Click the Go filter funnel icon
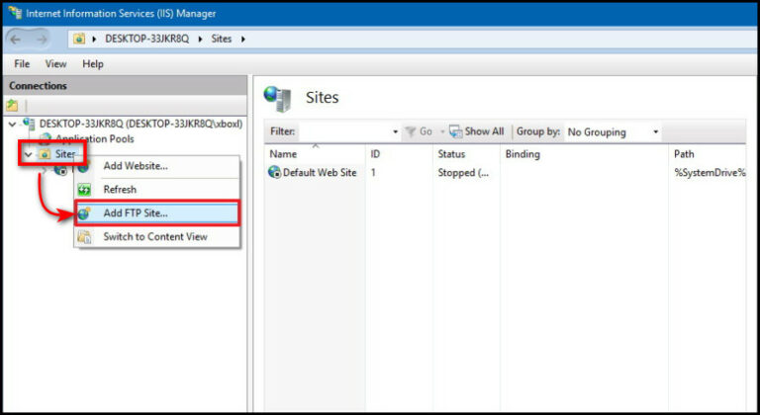760x415 pixels. pyautogui.click(x=410, y=131)
